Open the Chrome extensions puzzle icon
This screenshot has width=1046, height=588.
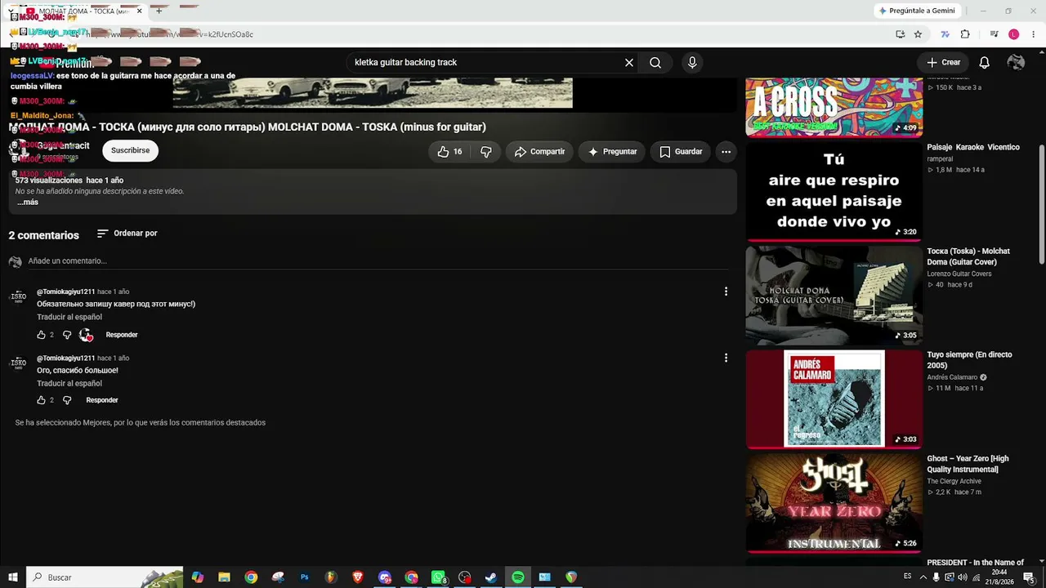965,34
